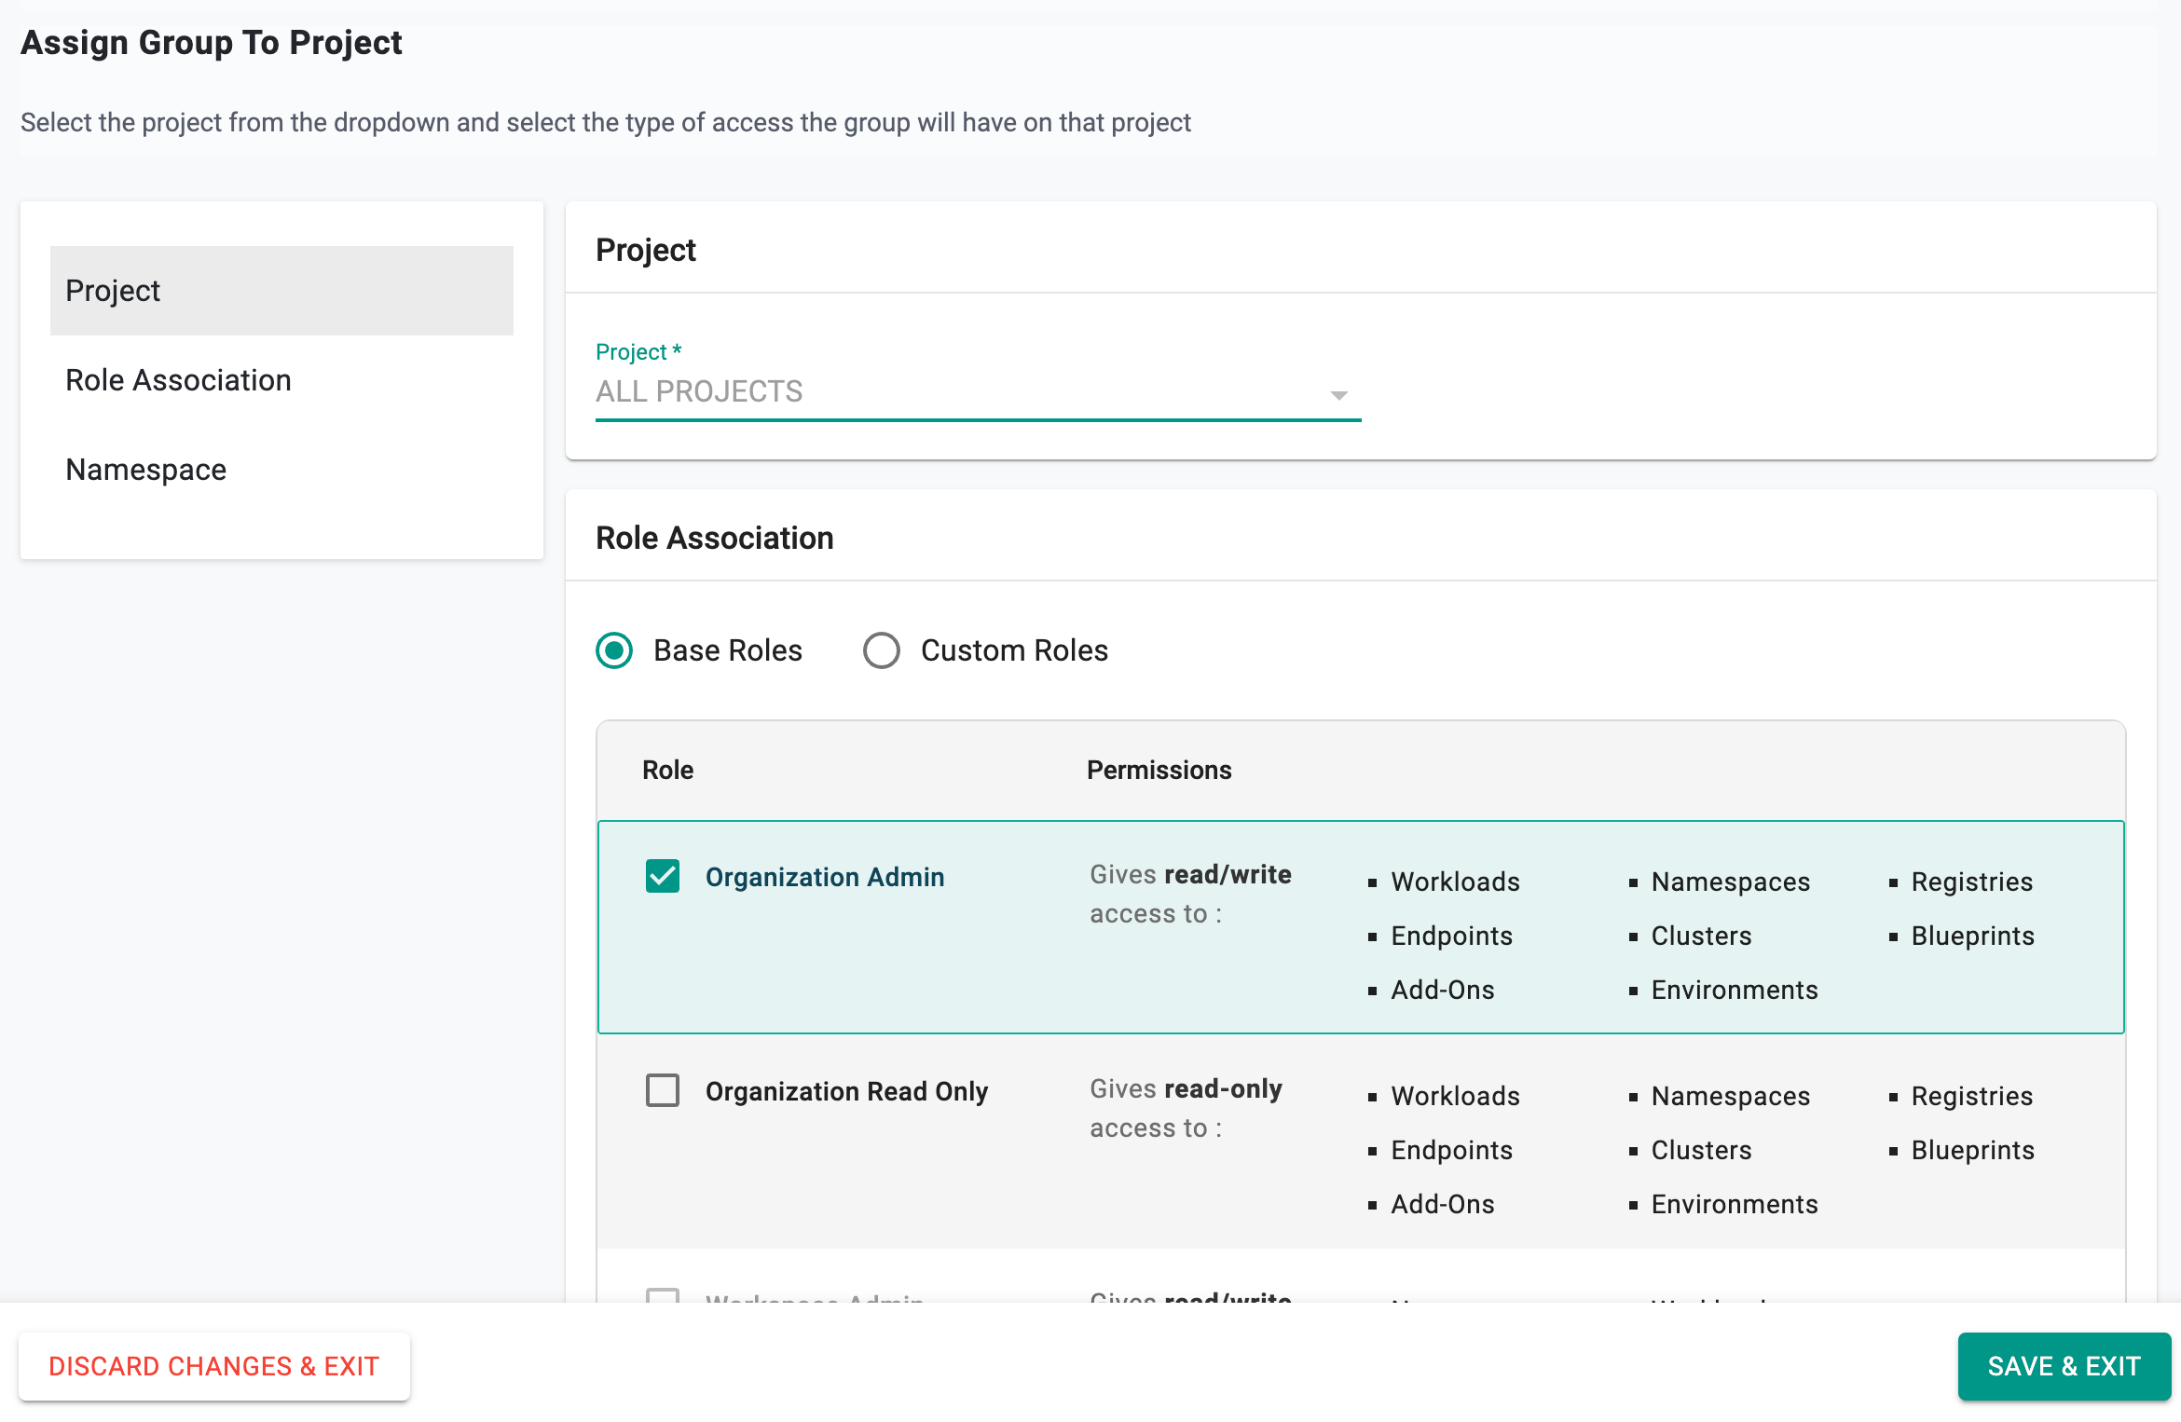
Task: Click Discard Changes & Exit button
Action: pos(214,1366)
